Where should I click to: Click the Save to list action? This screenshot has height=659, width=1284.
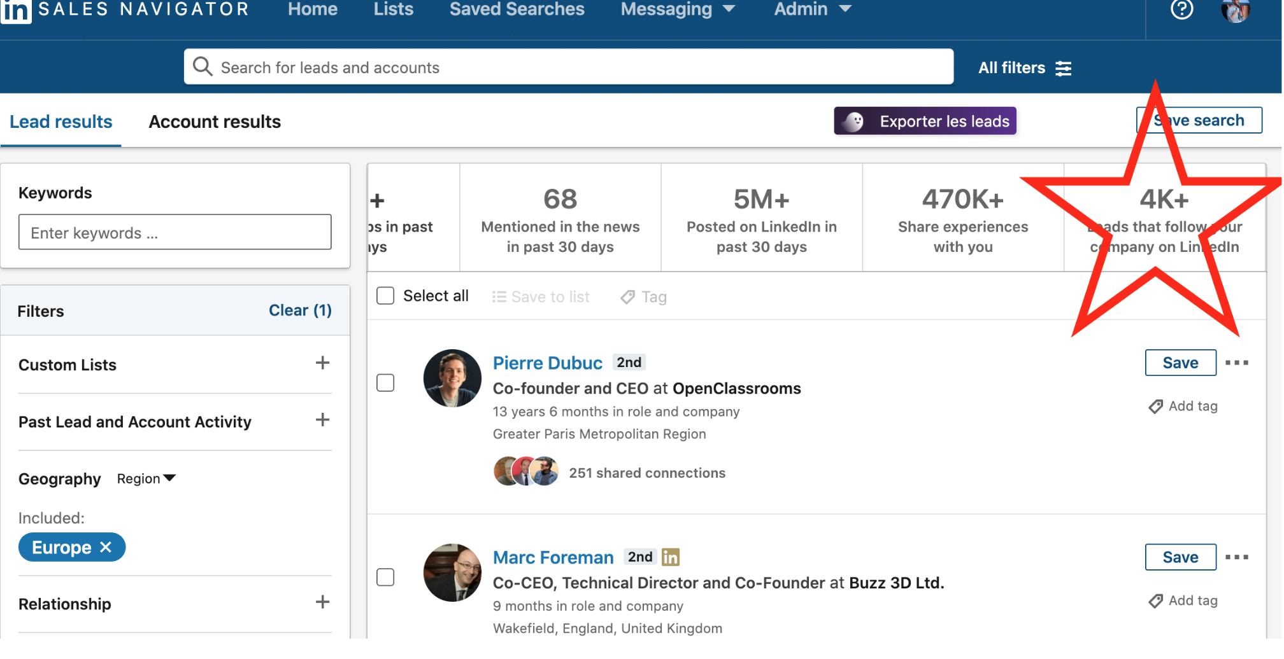pos(541,297)
